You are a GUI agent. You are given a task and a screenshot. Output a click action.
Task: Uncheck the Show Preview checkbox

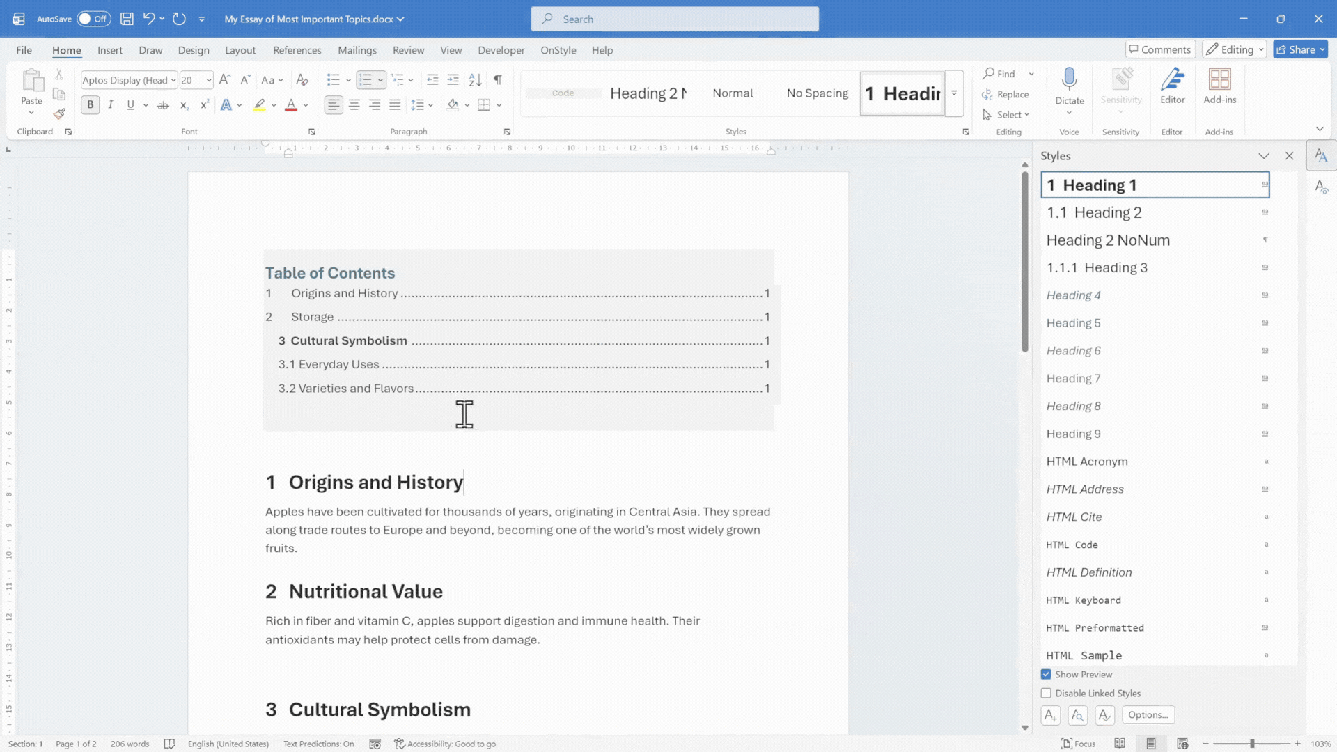coord(1046,674)
